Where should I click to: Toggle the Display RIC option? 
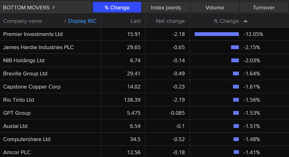coord(82,21)
